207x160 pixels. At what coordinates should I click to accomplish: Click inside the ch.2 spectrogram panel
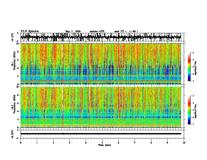tap(101, 107)
